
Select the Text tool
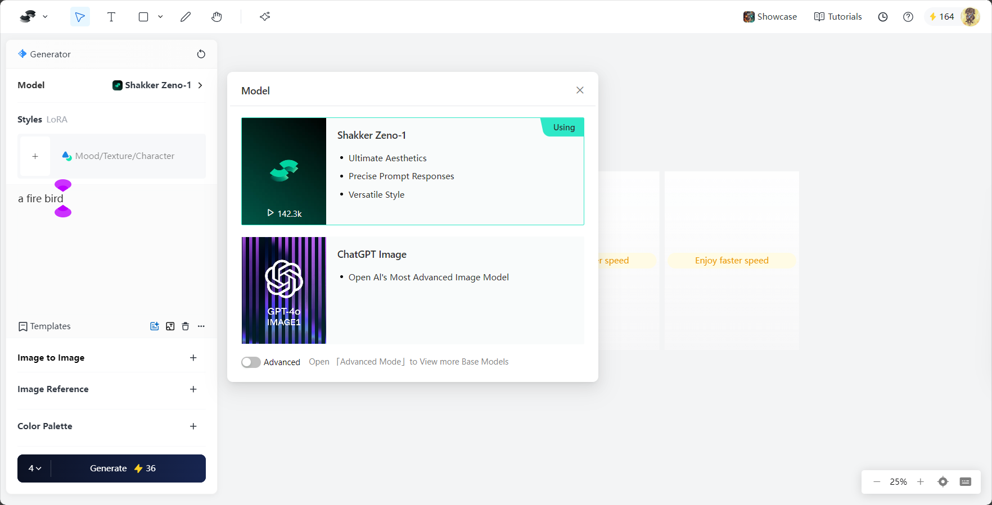tap(111, 17)
